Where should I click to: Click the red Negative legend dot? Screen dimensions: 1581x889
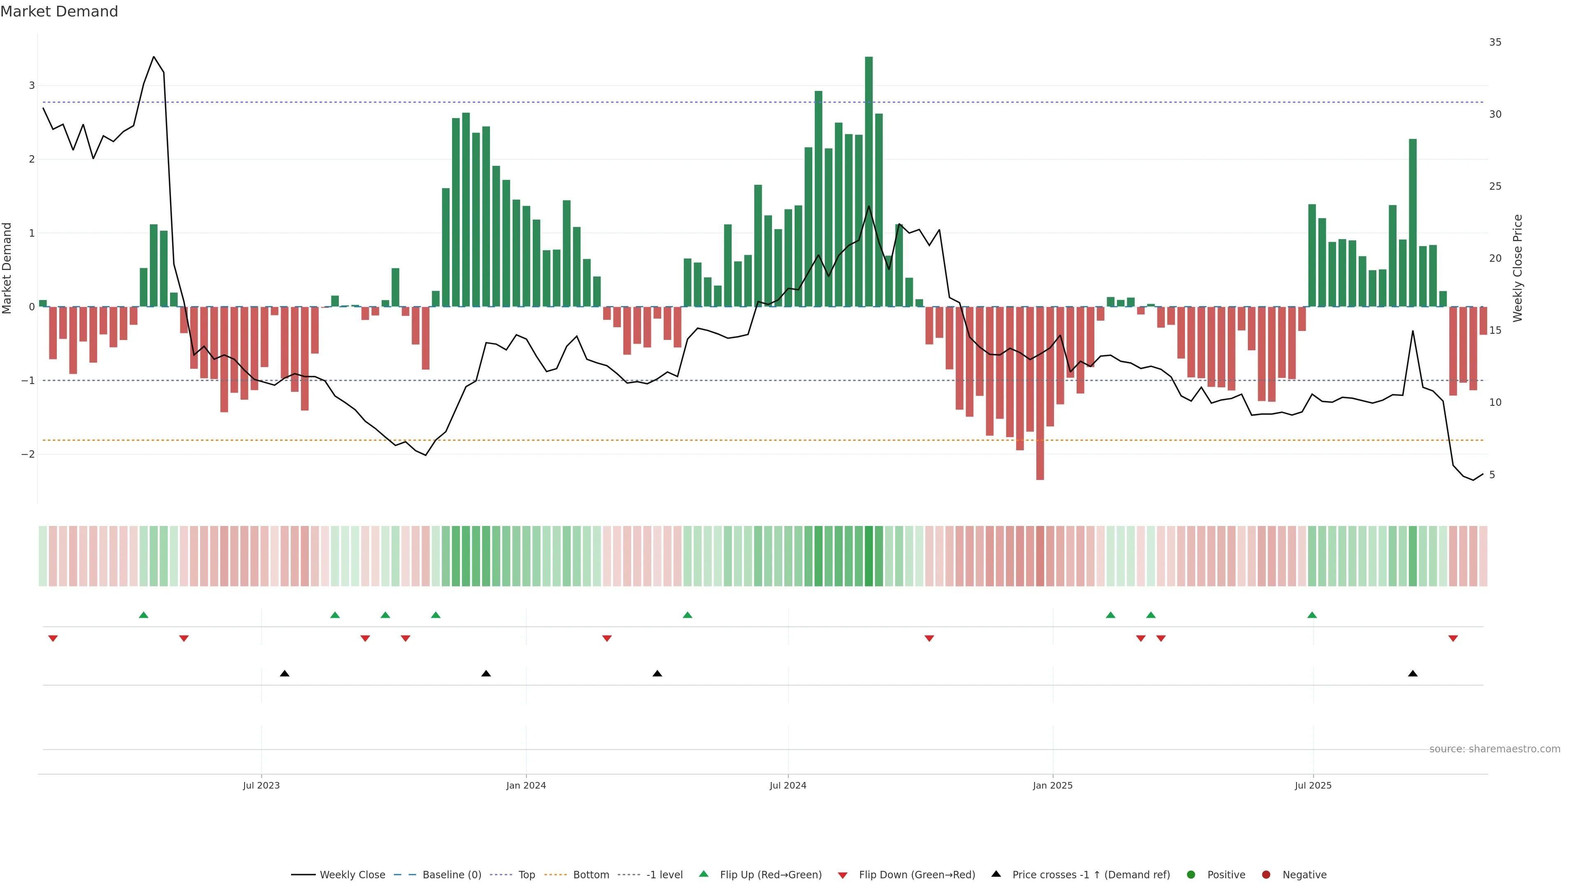click(x=1266, y=875)
